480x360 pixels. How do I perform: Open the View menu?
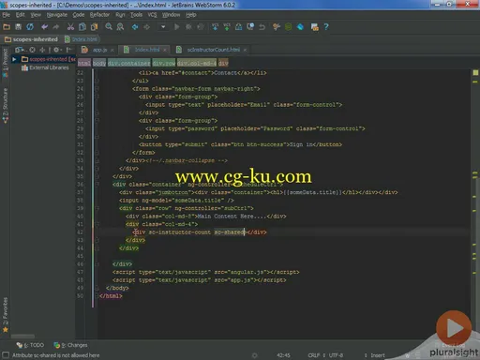36,15
